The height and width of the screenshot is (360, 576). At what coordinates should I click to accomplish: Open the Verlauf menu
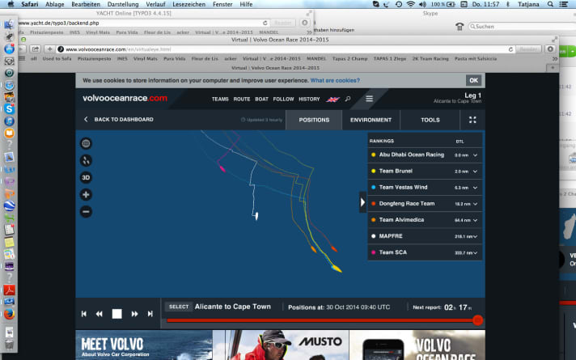click(x=155, y=4)
